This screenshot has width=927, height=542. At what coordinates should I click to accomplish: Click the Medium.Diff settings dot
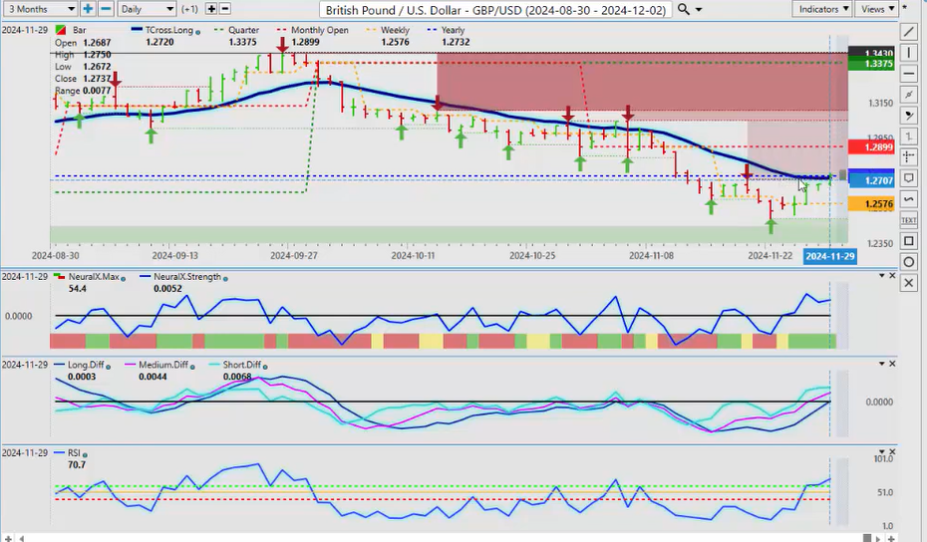click(x=192, y=367)
